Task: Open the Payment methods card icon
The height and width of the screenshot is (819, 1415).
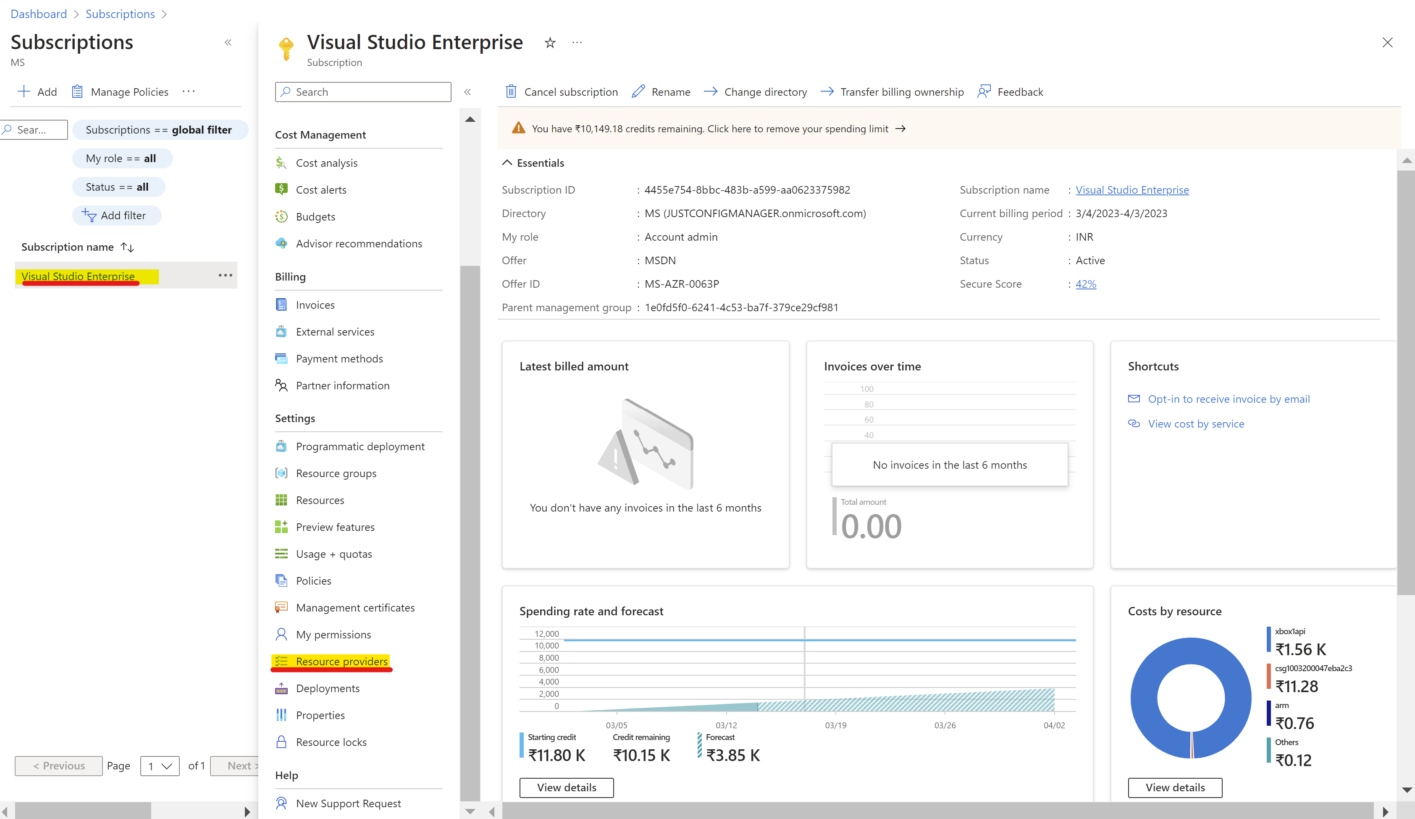Action: (x=281, y=359)
